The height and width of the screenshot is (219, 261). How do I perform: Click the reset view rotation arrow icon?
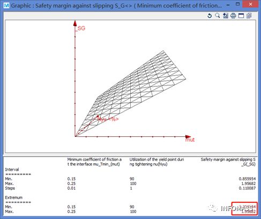(x=210, y=16)
